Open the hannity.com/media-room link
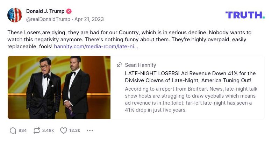 (96, 46)
